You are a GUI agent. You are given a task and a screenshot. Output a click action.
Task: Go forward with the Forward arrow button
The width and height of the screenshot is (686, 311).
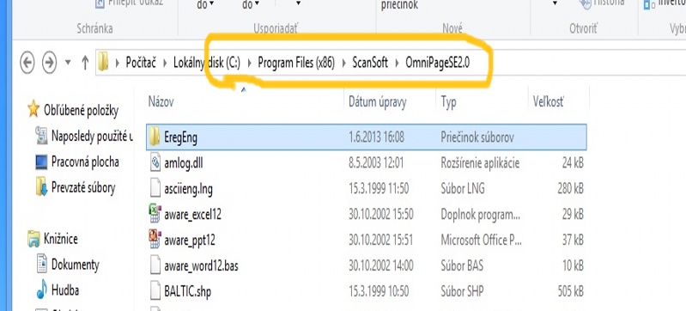[x=49, y=63]
